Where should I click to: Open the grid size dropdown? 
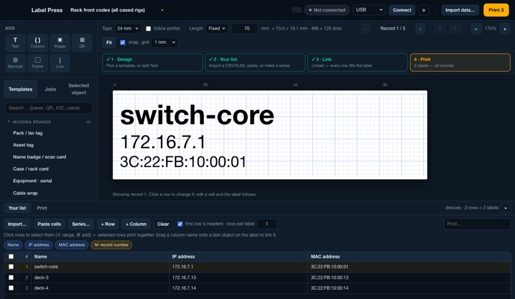[x=165, y=42]
